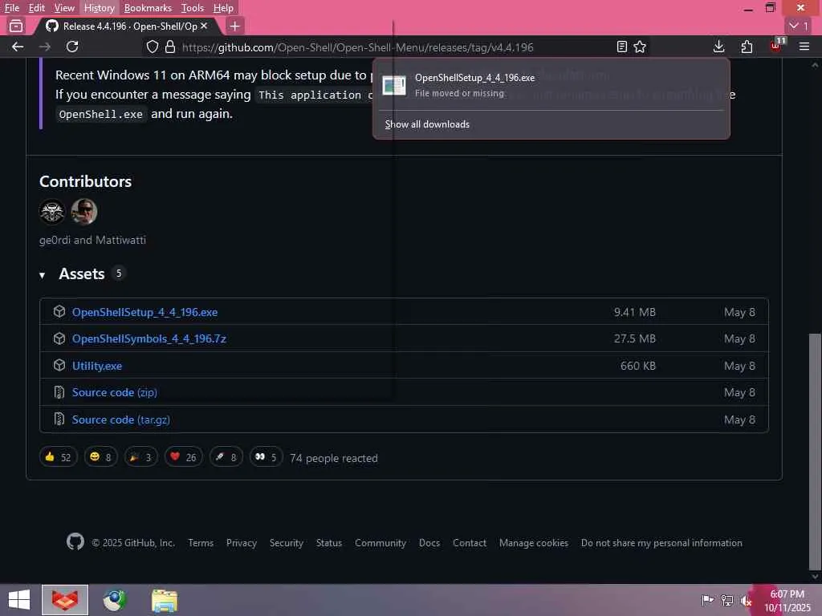Toggle the heart reaction with 26
The image size is (822, 616).
(183, 456)
